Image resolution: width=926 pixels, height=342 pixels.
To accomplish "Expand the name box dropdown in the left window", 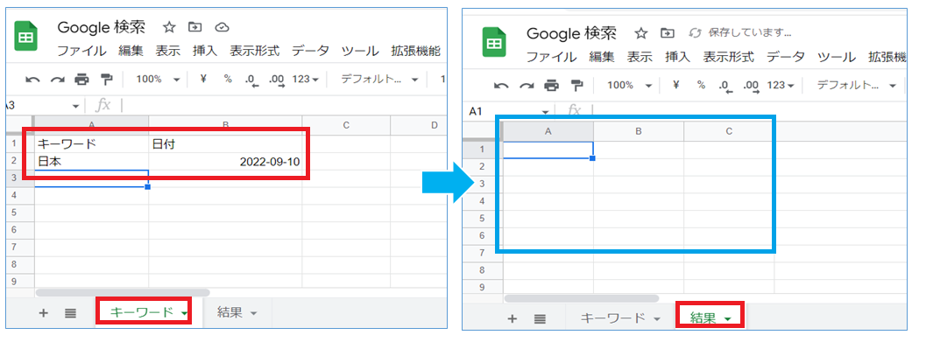I will click(x=75, y=106).
